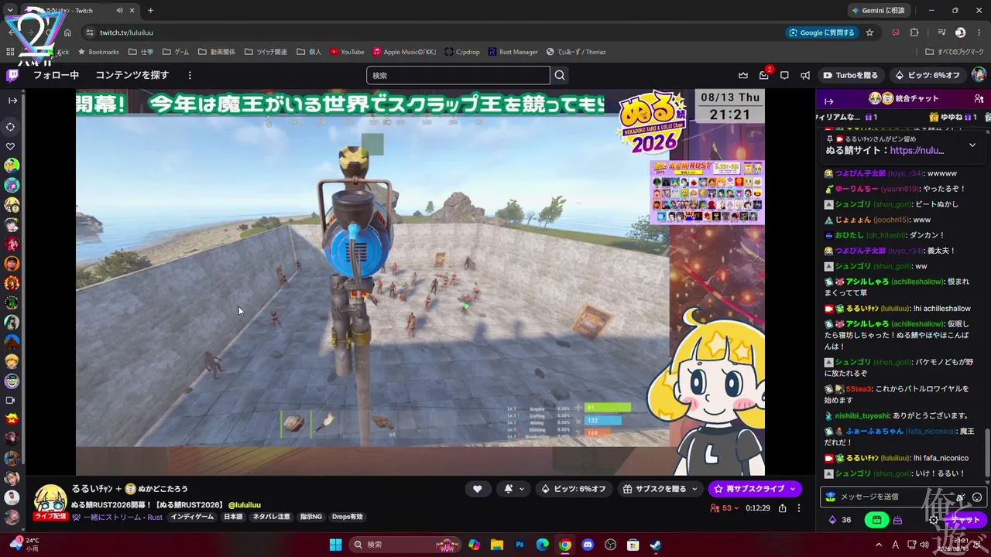Click ビッツ: 6%オフ button in top header
Image resolution: width=991 pixels, height=557 pixels.
928,75
